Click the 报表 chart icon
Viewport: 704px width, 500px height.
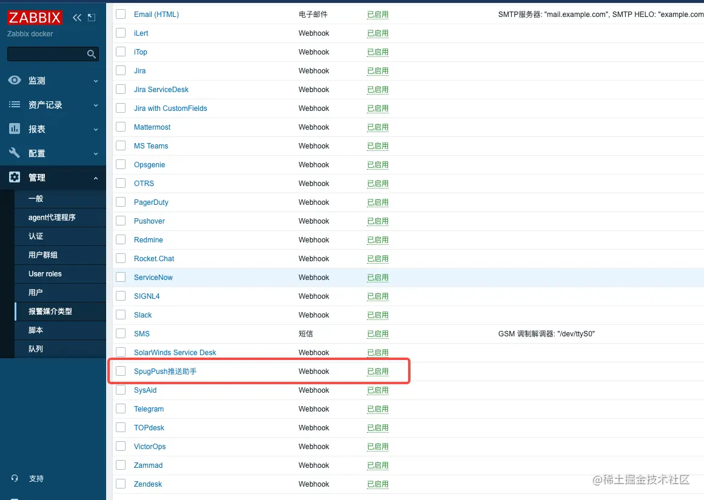(x=15, y=129)
